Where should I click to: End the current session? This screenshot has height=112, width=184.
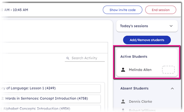tap(160, 10)
